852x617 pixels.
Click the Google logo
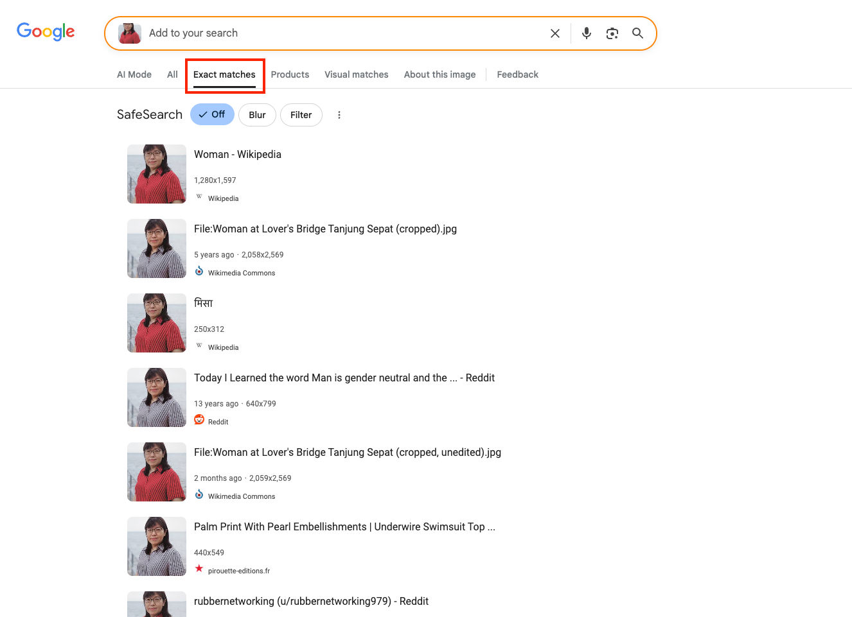pos(46,31)
